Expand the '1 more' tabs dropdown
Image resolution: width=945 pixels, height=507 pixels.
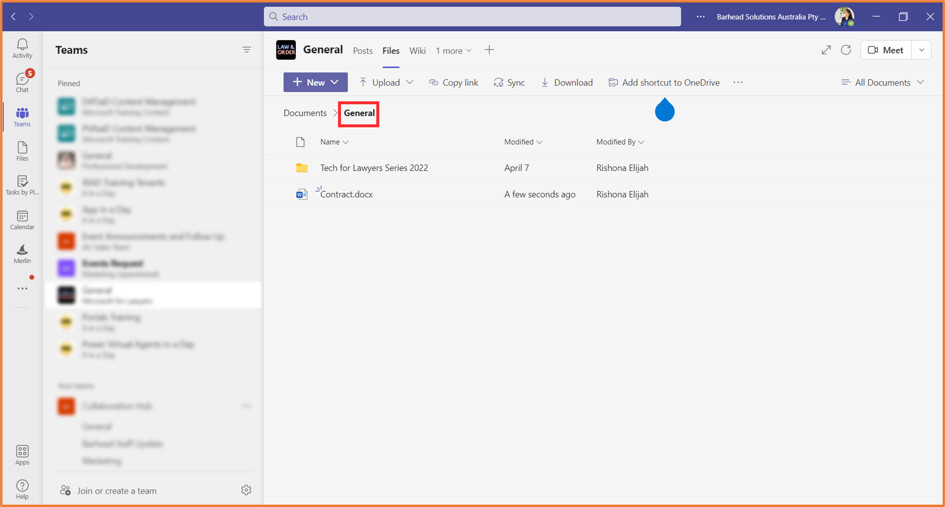point(453,50)
